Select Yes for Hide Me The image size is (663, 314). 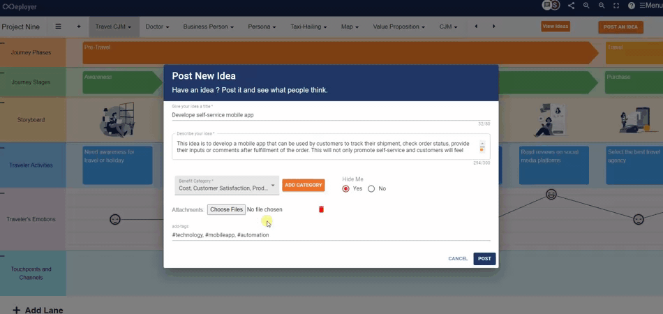346,188
